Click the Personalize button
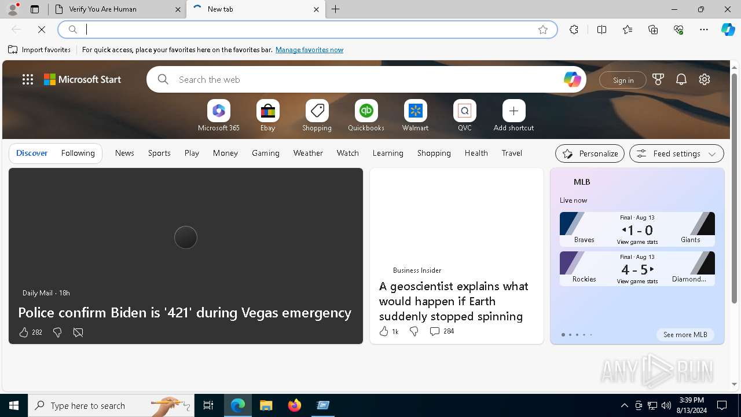 pyautogui.click(x=590, y=153)
